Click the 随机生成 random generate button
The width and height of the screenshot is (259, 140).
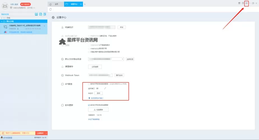pos(119,75)
